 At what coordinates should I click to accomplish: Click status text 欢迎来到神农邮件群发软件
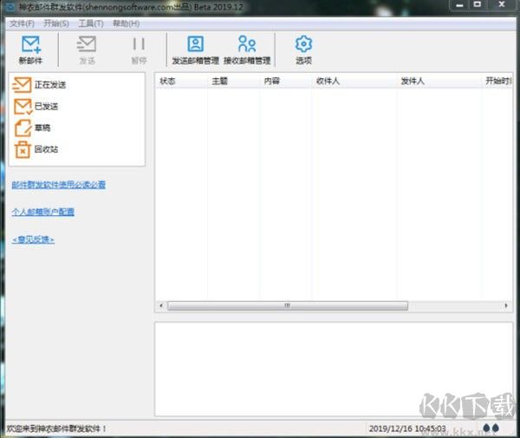(56, 428)
